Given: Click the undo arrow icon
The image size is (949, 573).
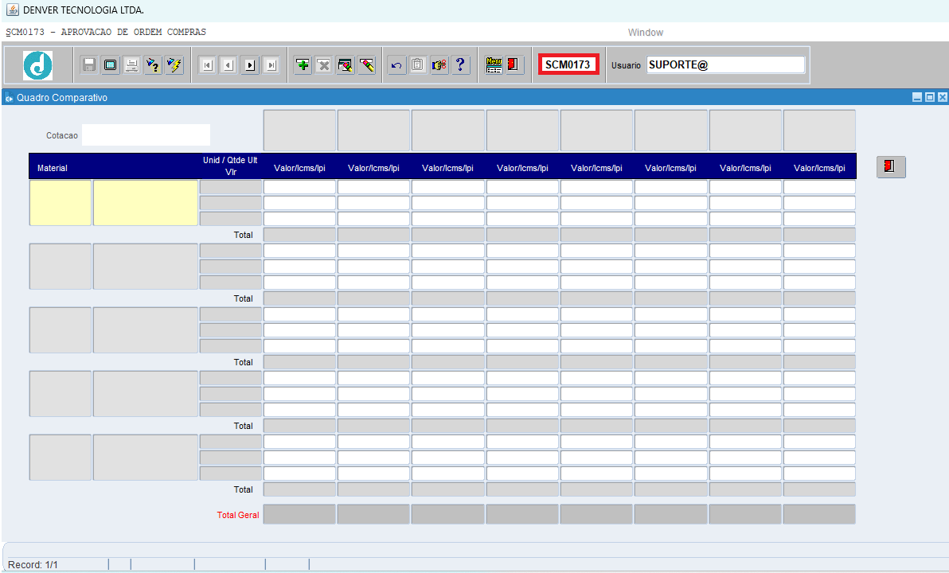Looking at the screenshot, I should coord(396,64).
